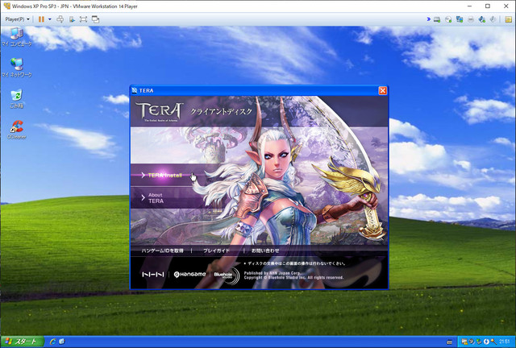Open the network adapter device icon
Image resolution: width=516 pixels, height=348 pixels.
pos(460,19)
